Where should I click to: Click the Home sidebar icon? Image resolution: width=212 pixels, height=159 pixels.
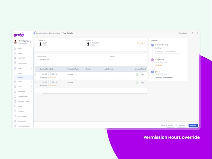[15, 48]
